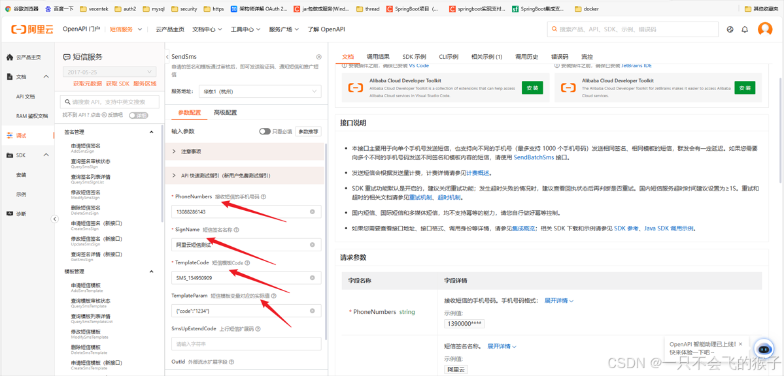Open the 百度一下 bookmark
The width and height of the screenshot is (784, 376).
coord(59,8)
